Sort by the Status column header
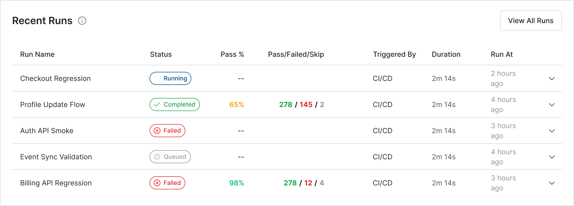Viewport: 574px width, 206px height. pyautogui.click(x=161, y=54)
